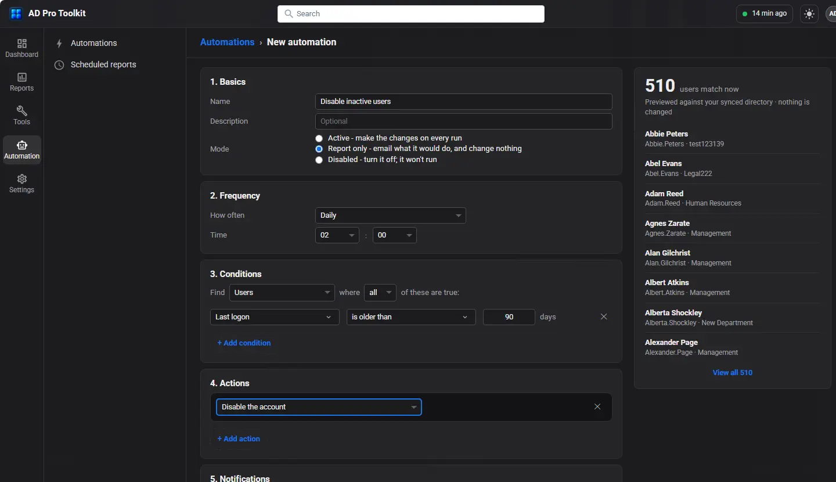The image size is (836, 482).
Task: Open the 'is older than' operator dropdown
Action: pyautogui.click(x=411, y=317)
